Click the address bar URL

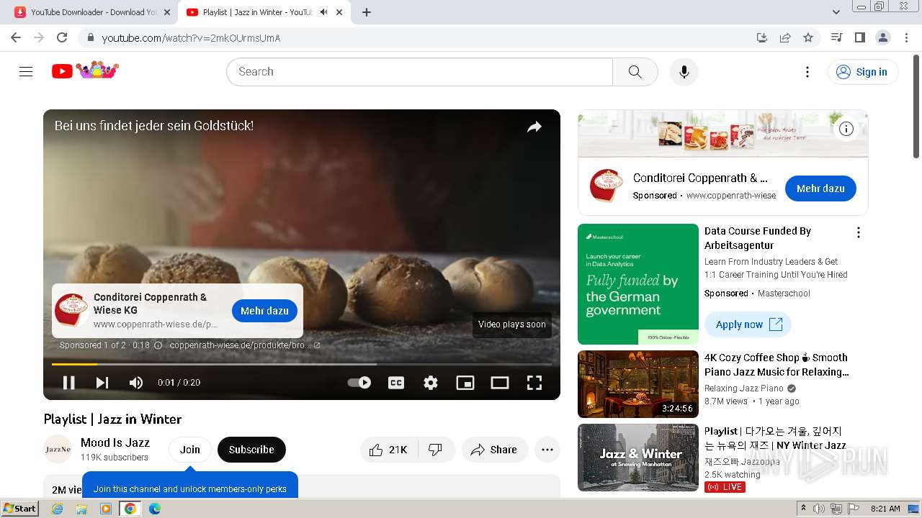(x=191, y=38)
